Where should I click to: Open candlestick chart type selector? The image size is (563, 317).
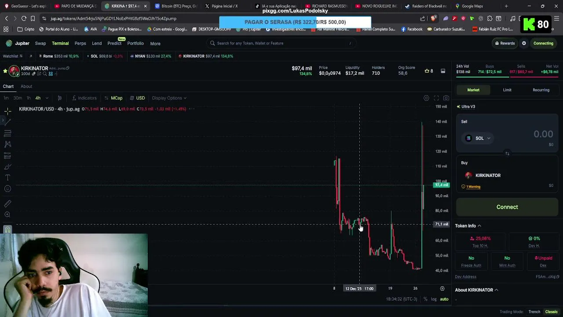point(60,98)
